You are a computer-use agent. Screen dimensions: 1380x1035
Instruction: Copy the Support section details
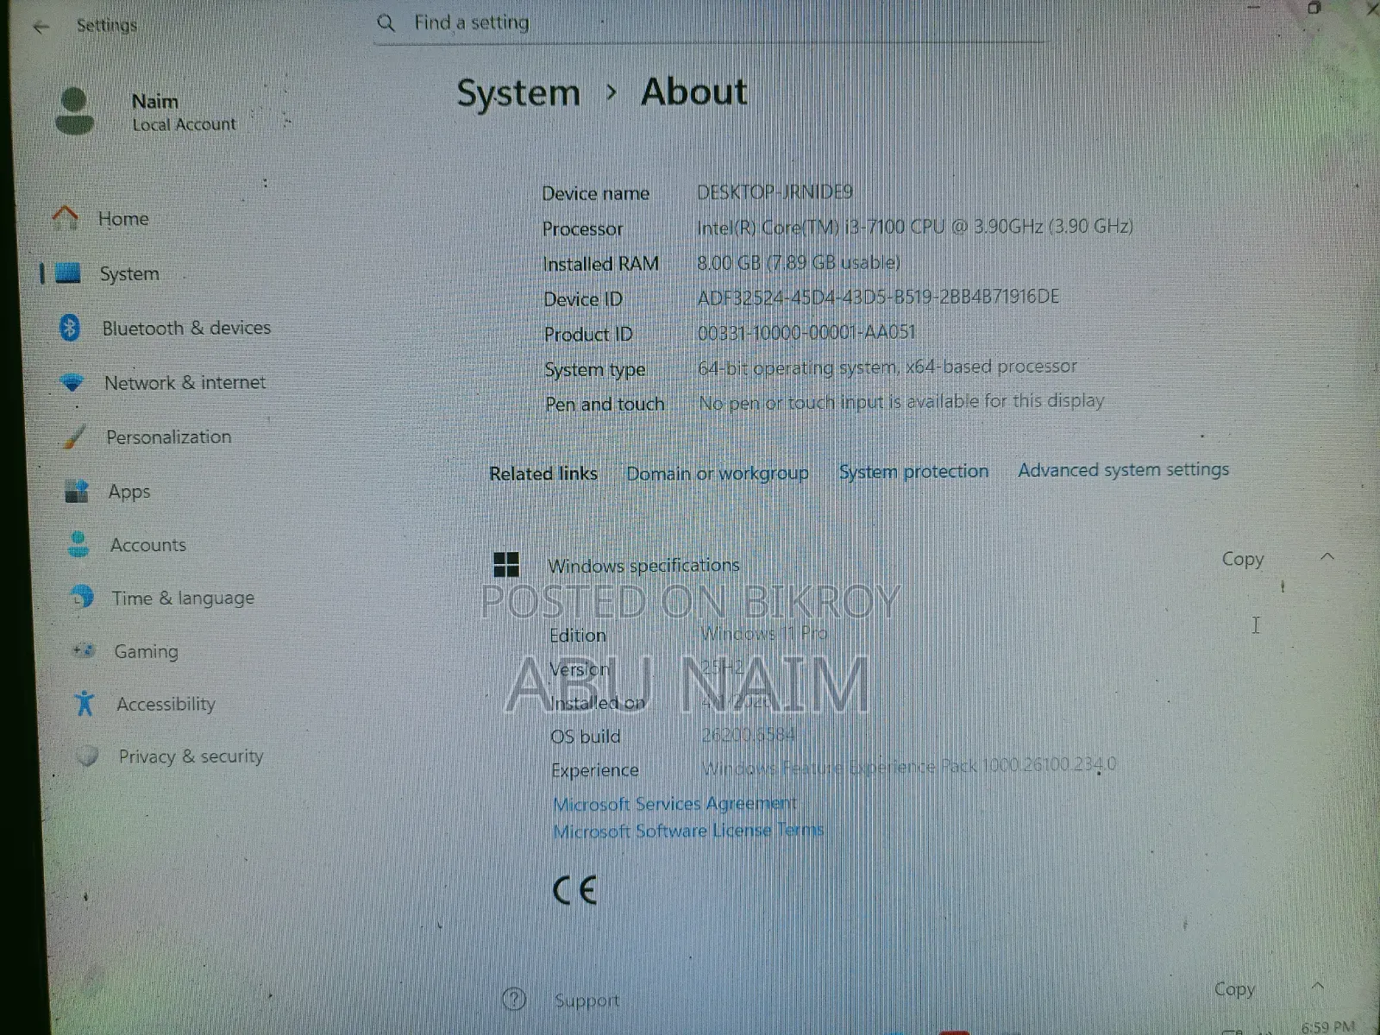click(x=1234, y=989)
